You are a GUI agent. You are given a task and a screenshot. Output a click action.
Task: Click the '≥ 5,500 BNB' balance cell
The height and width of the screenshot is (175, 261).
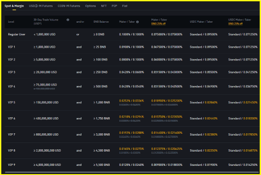(x=101, y=165)
